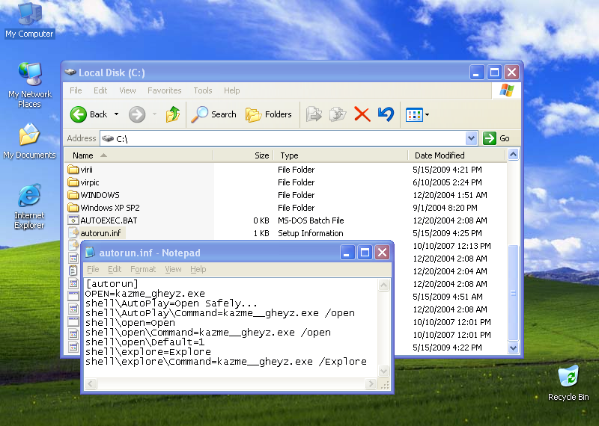Screen dimensions: 599x426
Task: Expand the Address bar dropdown
Action: click(472, 138)
